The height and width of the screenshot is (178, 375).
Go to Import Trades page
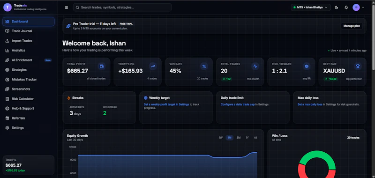pyautogui.click(x=29, y=41)
